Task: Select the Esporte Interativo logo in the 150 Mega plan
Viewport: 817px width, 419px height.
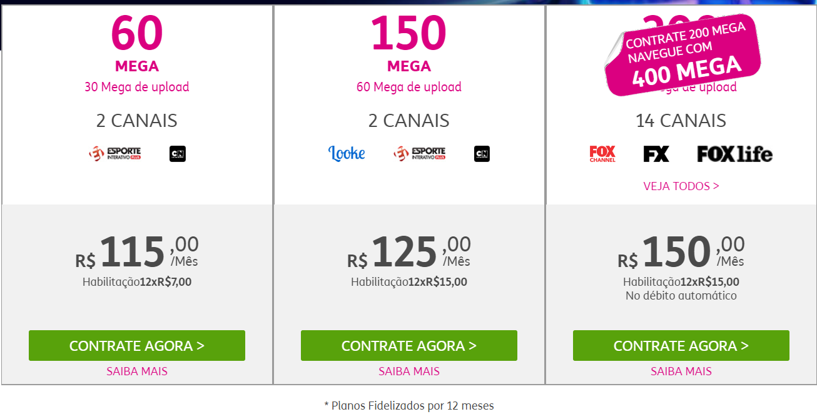Action: pos(420,154)
